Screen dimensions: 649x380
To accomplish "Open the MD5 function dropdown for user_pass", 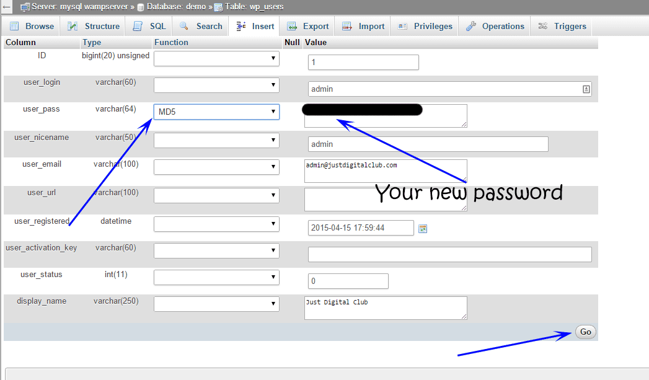I will click(x=216, y=112).
